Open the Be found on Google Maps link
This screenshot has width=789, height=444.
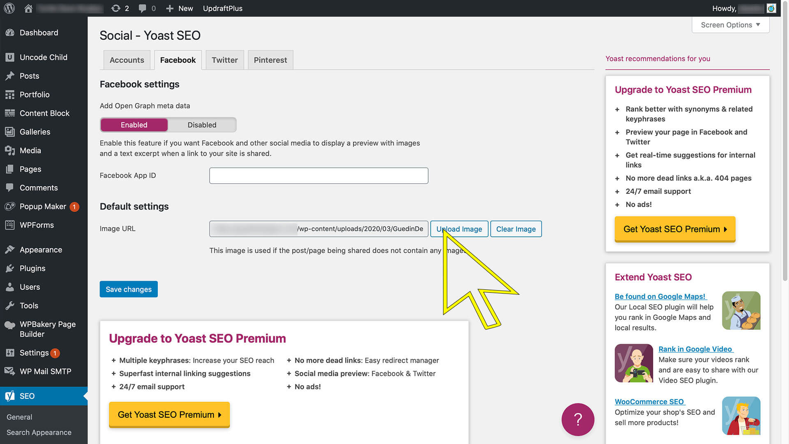[x=660, y=296]
